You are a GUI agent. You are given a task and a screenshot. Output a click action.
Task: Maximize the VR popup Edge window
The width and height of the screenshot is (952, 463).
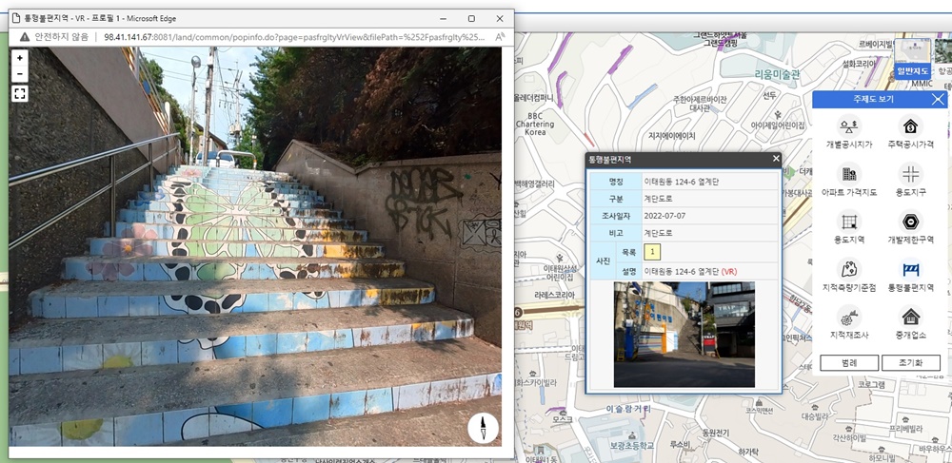pos(471,19)
